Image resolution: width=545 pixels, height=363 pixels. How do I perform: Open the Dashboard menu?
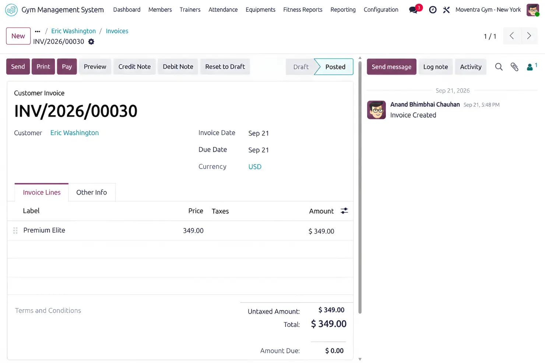point(127,10)
